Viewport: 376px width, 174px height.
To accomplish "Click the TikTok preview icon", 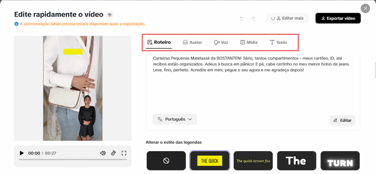I will click(113, 153).
